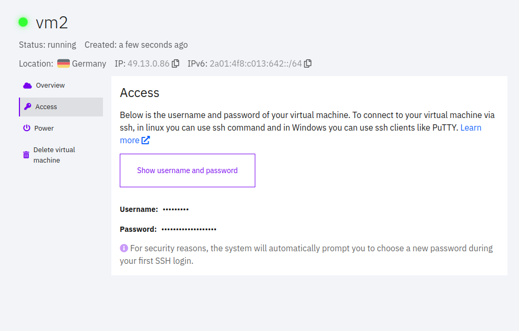Copy the IPv4 address icon
519x331 pixels.
175,63
